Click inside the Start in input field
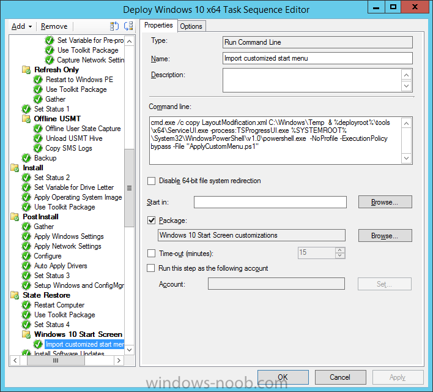Viewport: 433px width, 392px height. pyautogui.click(x=270, y=202)
